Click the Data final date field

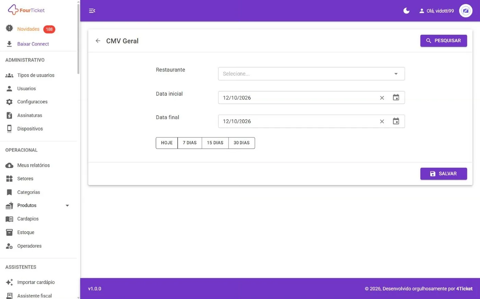coord(311,121)
